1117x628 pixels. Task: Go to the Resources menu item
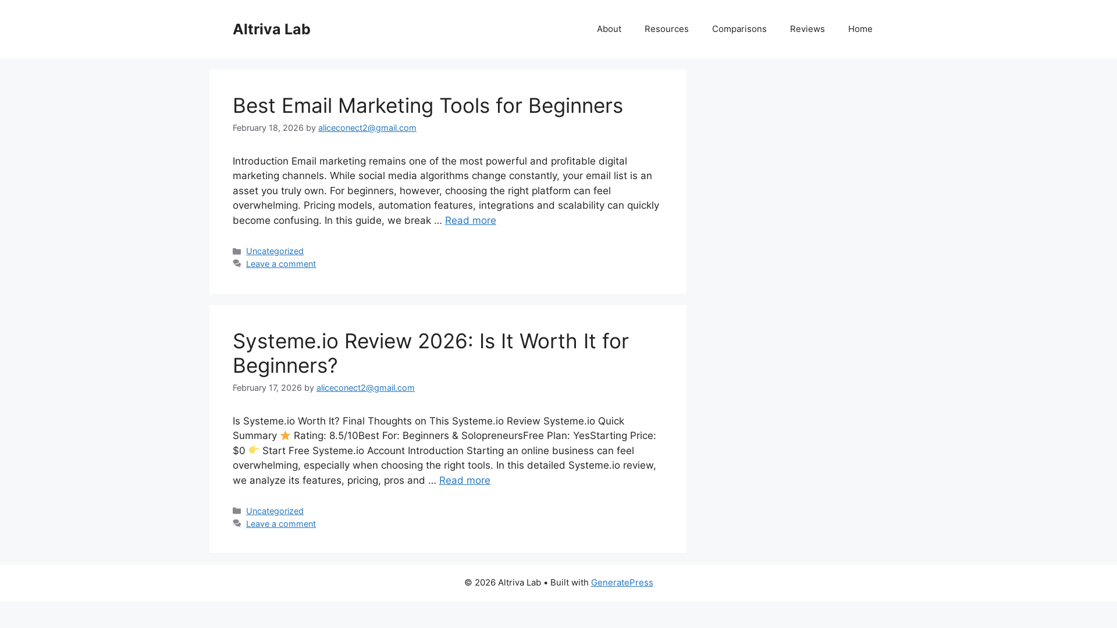click(x=666, y=29)
